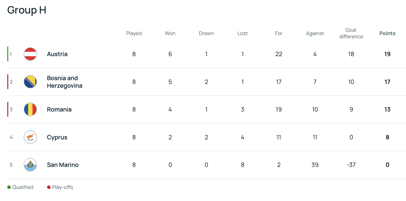The width and height of the screenshot is (406, 201).
Task: Open the Bosnia and Herzegovina team link
Action: (64, 82)
